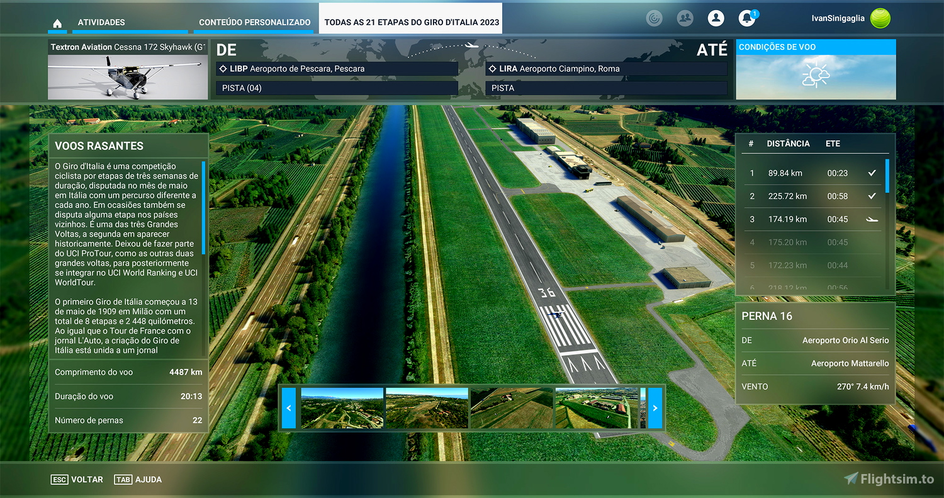The width and height of the screenshot is (944, 498).
Task: Click the Distância column header
Action: click(x=788, y=144)
